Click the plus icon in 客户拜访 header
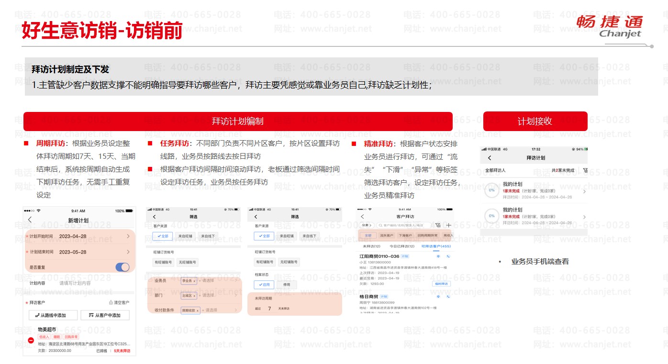The width and height of the screenshot is (668, 364). (x=448, y=225)
